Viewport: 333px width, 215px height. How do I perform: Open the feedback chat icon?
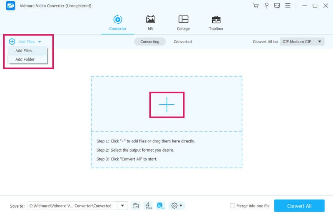[277, 6]
